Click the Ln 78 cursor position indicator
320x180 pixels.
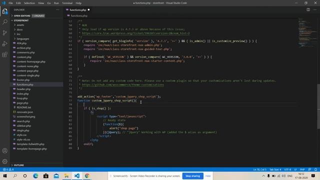pyautogui.click(x=259, y=169)
